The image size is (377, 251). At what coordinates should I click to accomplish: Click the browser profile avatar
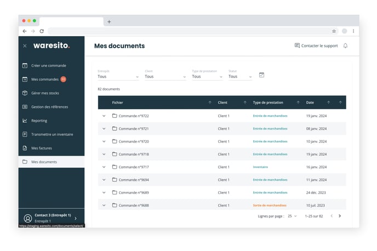tap(344, 31)
